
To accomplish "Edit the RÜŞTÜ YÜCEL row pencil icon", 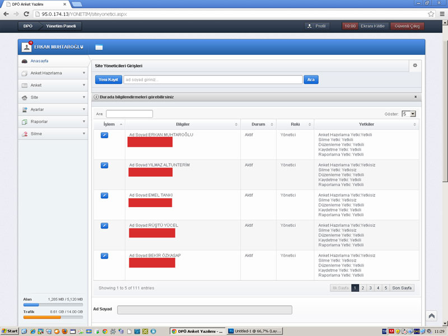I will click(x=104, y=226).
